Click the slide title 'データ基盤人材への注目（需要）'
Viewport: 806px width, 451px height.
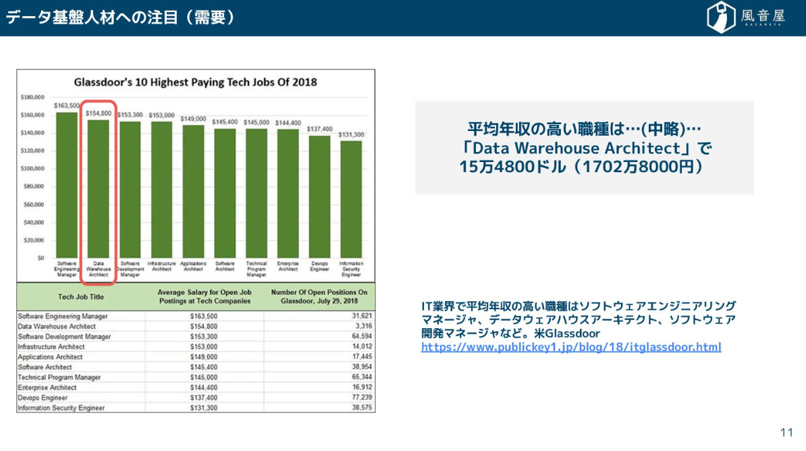click(122, 18)
